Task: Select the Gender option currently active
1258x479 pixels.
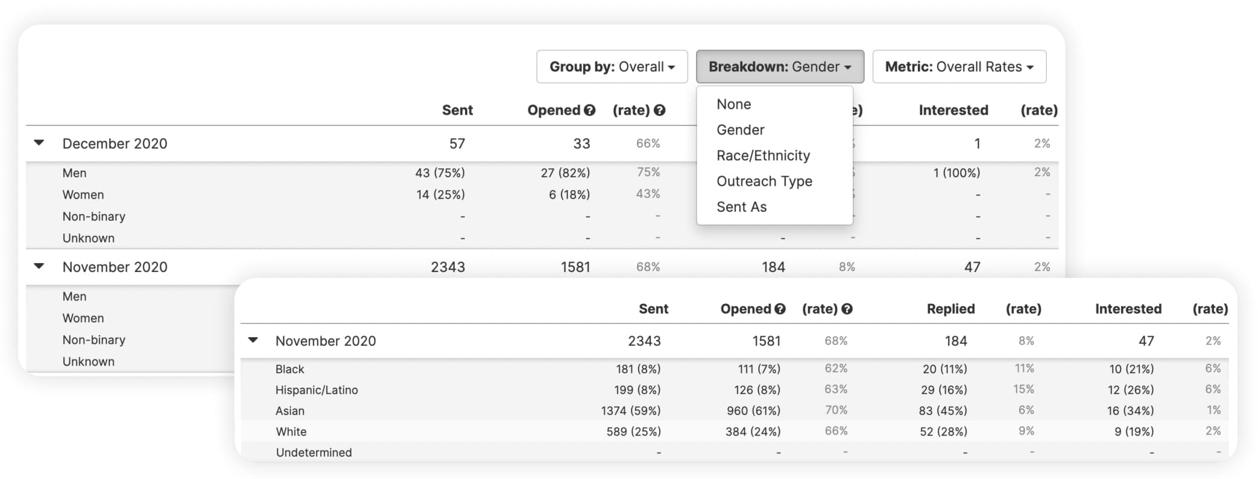Action: pos(740,130)
